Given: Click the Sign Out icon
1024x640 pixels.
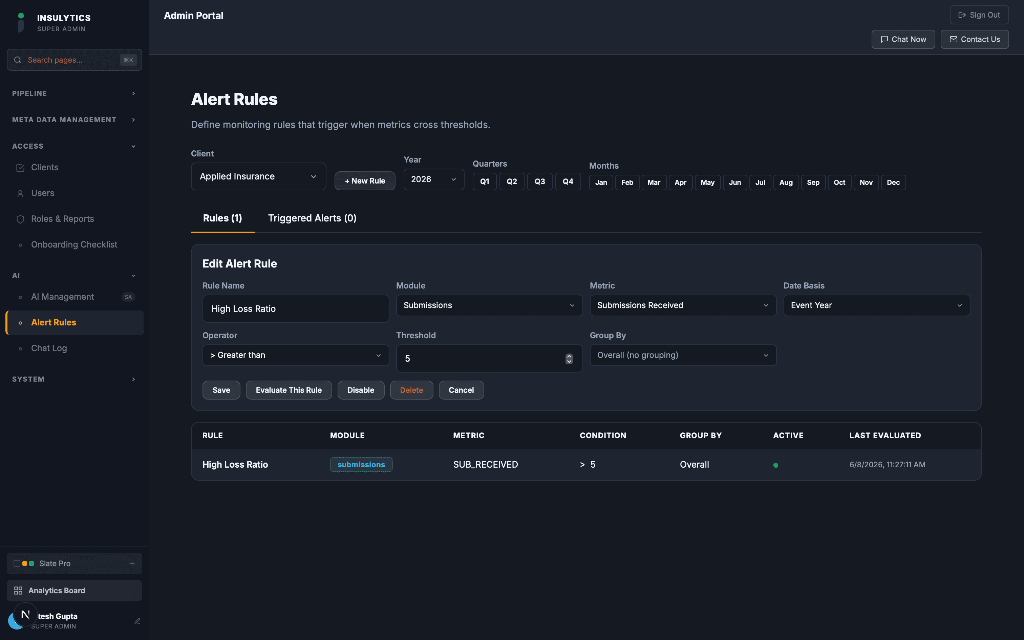Looking at the screenshot, I should [x=962, y=15].
